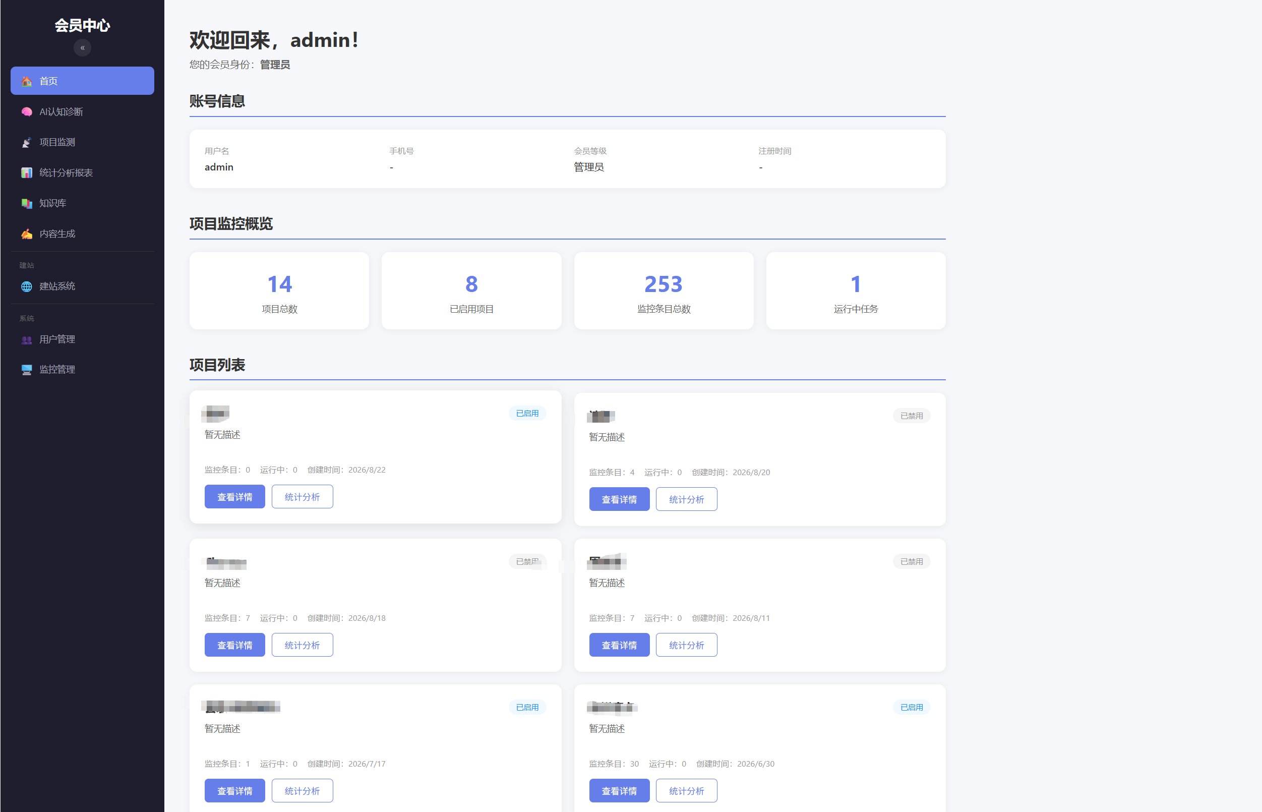Click 查看详情 on the 2026/8/22 project
This screenshot has height=812, width=1262.
[x=234, y=497]
